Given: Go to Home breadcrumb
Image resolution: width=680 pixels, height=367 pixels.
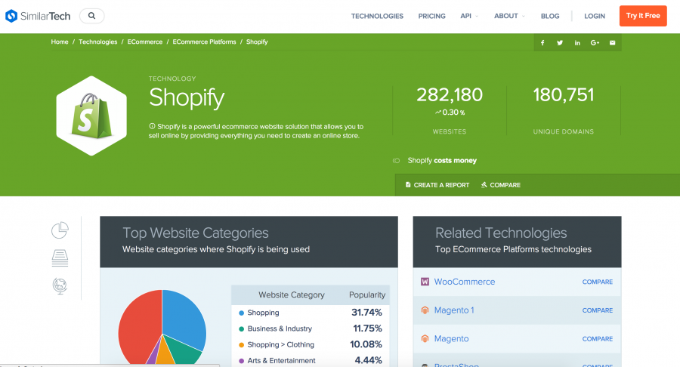Looking at the screenshot, I should [x=60, y=42].
